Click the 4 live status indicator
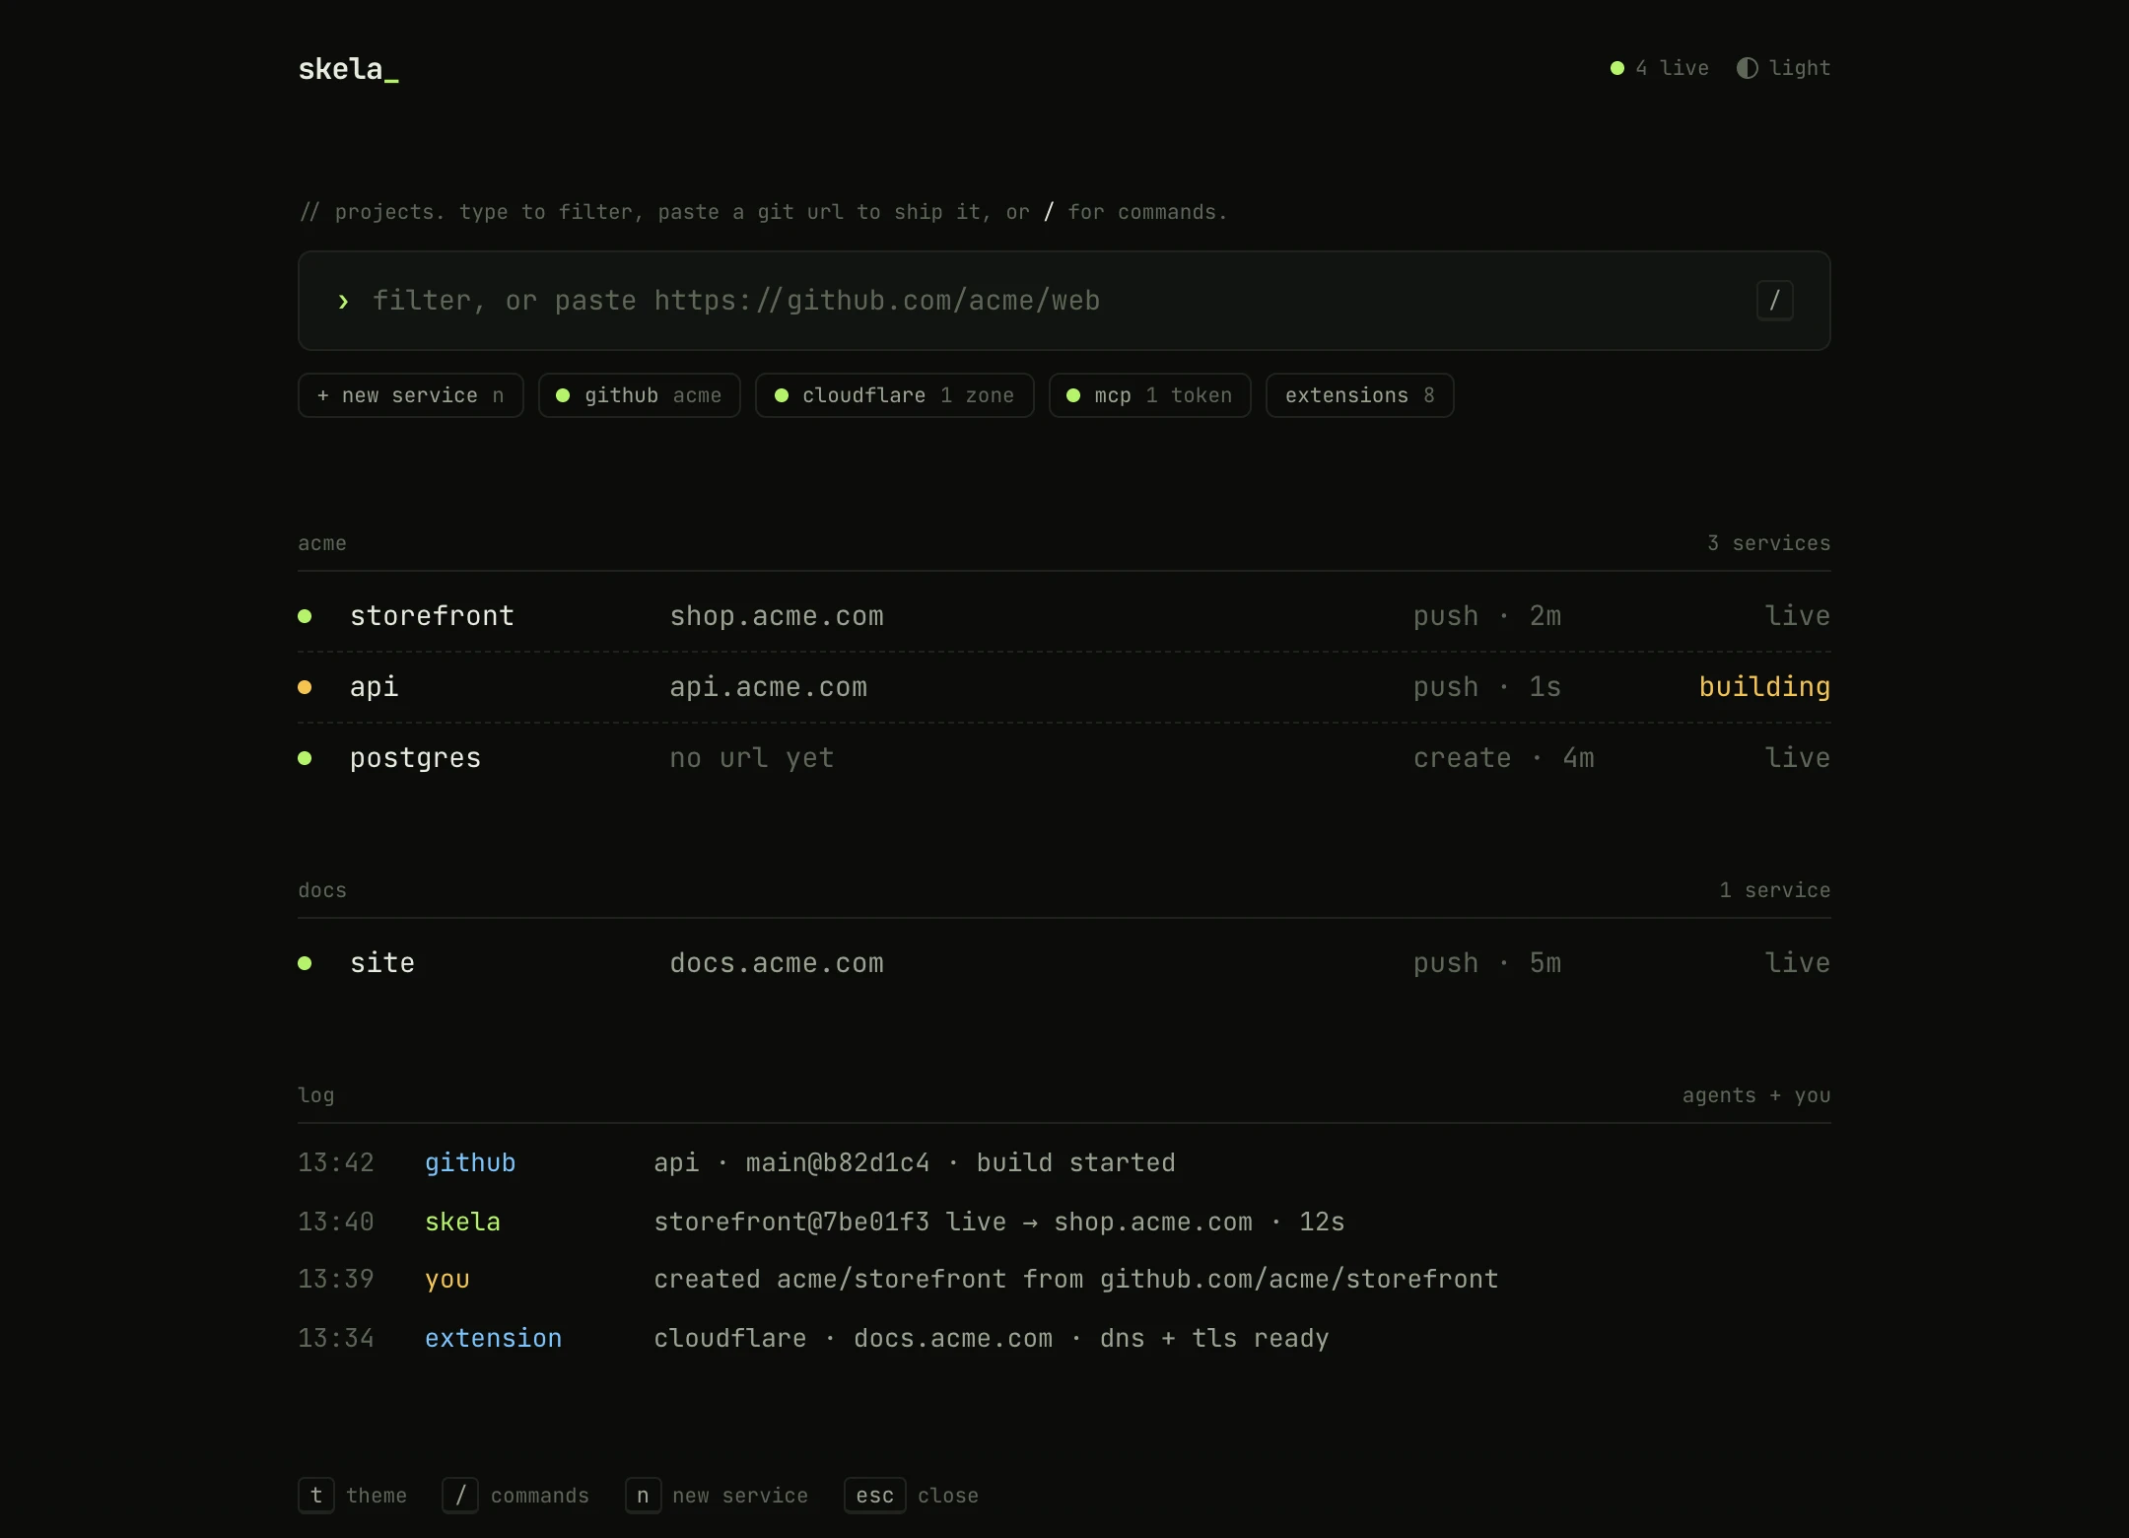 1660,68
